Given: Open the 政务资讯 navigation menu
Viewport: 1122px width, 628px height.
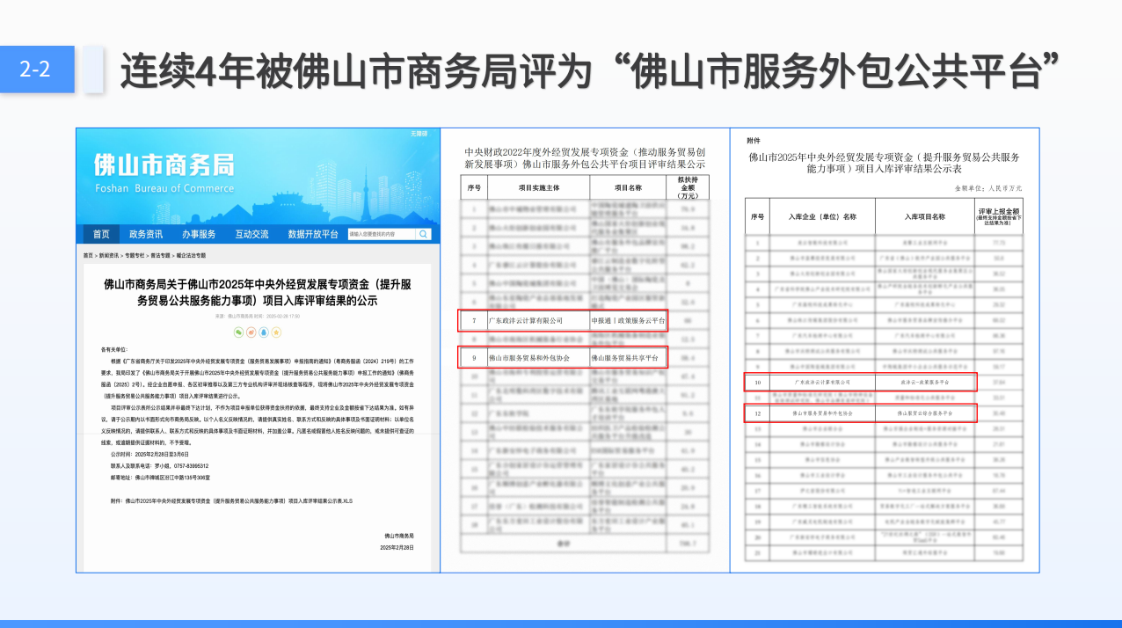Looking at the screenshot, I should pos(146,234).
